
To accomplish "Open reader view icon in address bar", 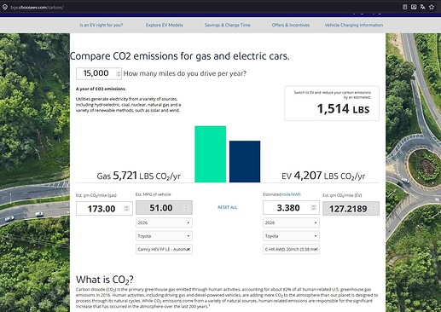I will [404, 7].
